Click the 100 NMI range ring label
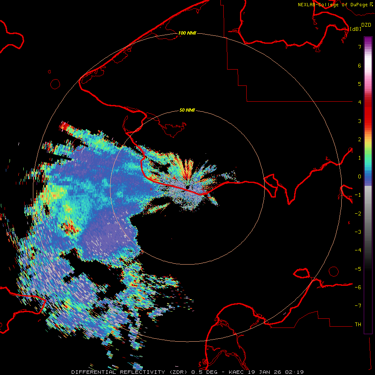Image resolution: width=375 pixels, height=375 pixels. coord(187,33)
